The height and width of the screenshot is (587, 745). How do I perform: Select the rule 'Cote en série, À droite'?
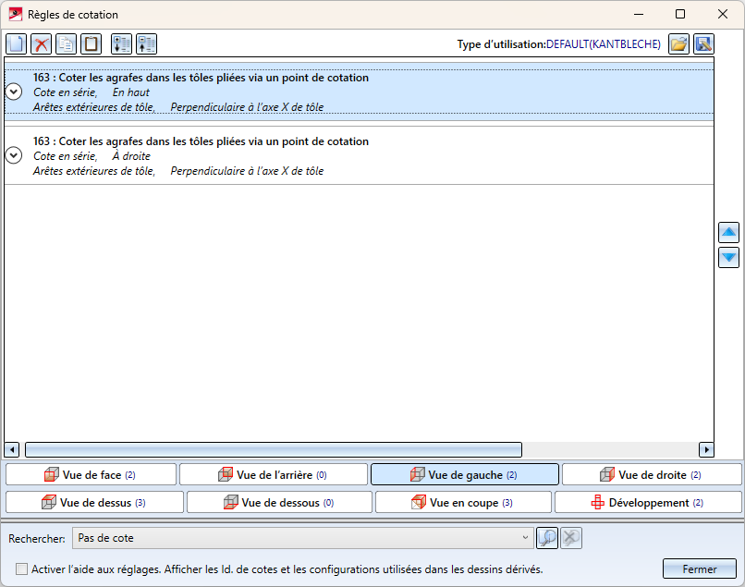(x=360, y=155)
